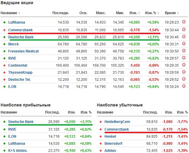This screenshot has width=189, height=153.
Task: Click the clock icon in the Continental row
Action: (x=184, y=65)
